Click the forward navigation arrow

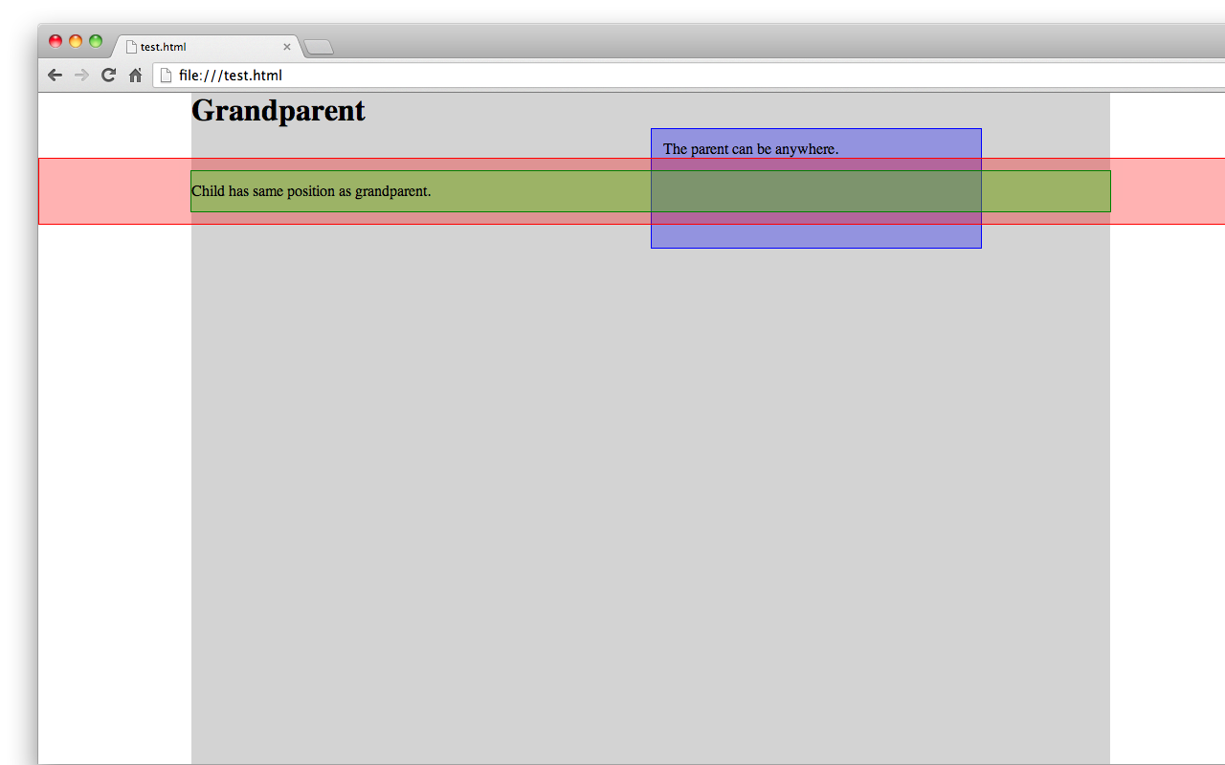(x=81, y=76)
